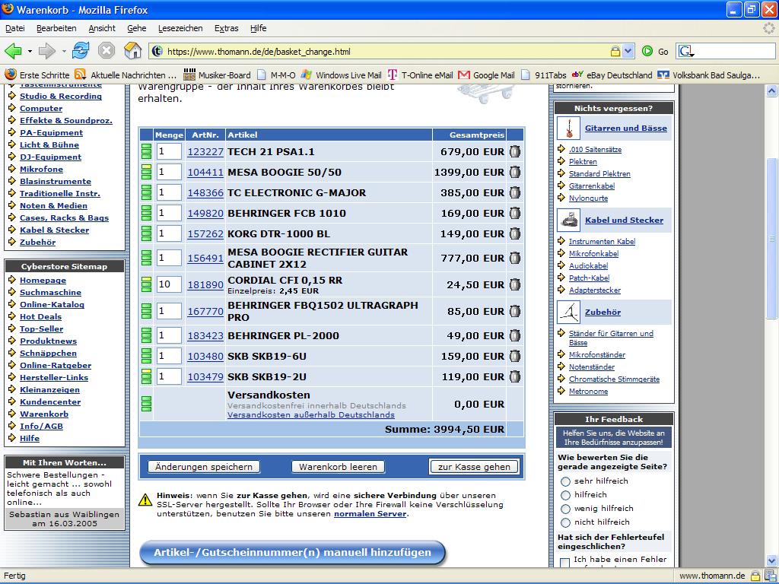Remove TECH 21 PSA1.1 with trash icon

515,151
